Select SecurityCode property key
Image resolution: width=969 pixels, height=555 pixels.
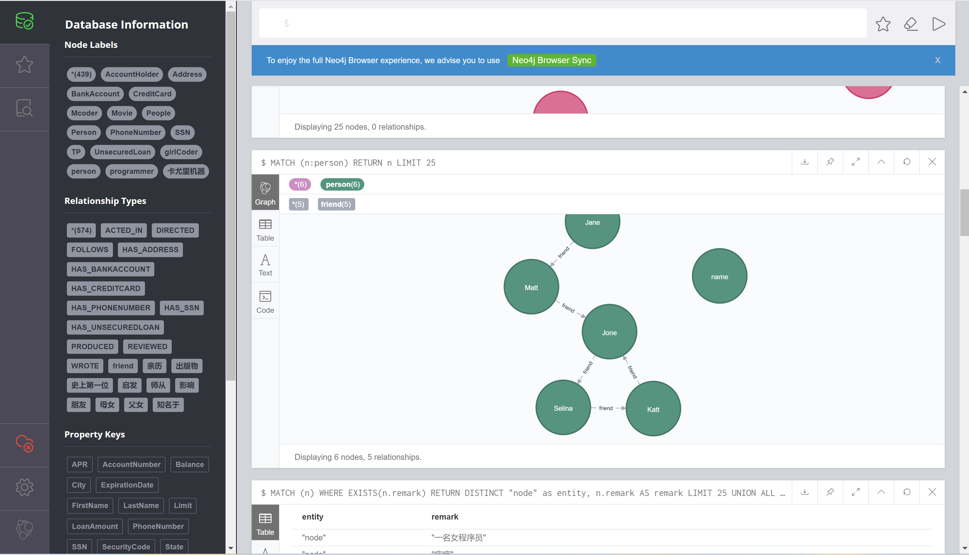point(126,547)
